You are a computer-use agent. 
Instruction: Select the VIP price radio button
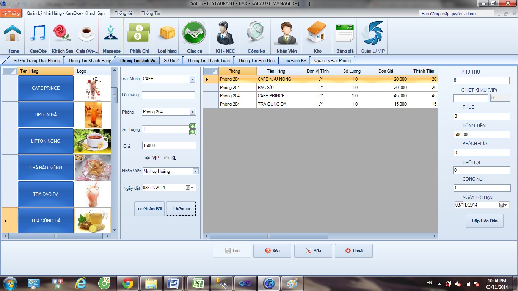(x=148, y=158)
